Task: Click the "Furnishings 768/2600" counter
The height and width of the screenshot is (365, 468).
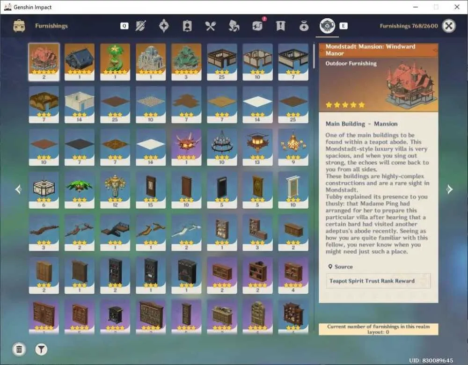Action: [409, 26]
